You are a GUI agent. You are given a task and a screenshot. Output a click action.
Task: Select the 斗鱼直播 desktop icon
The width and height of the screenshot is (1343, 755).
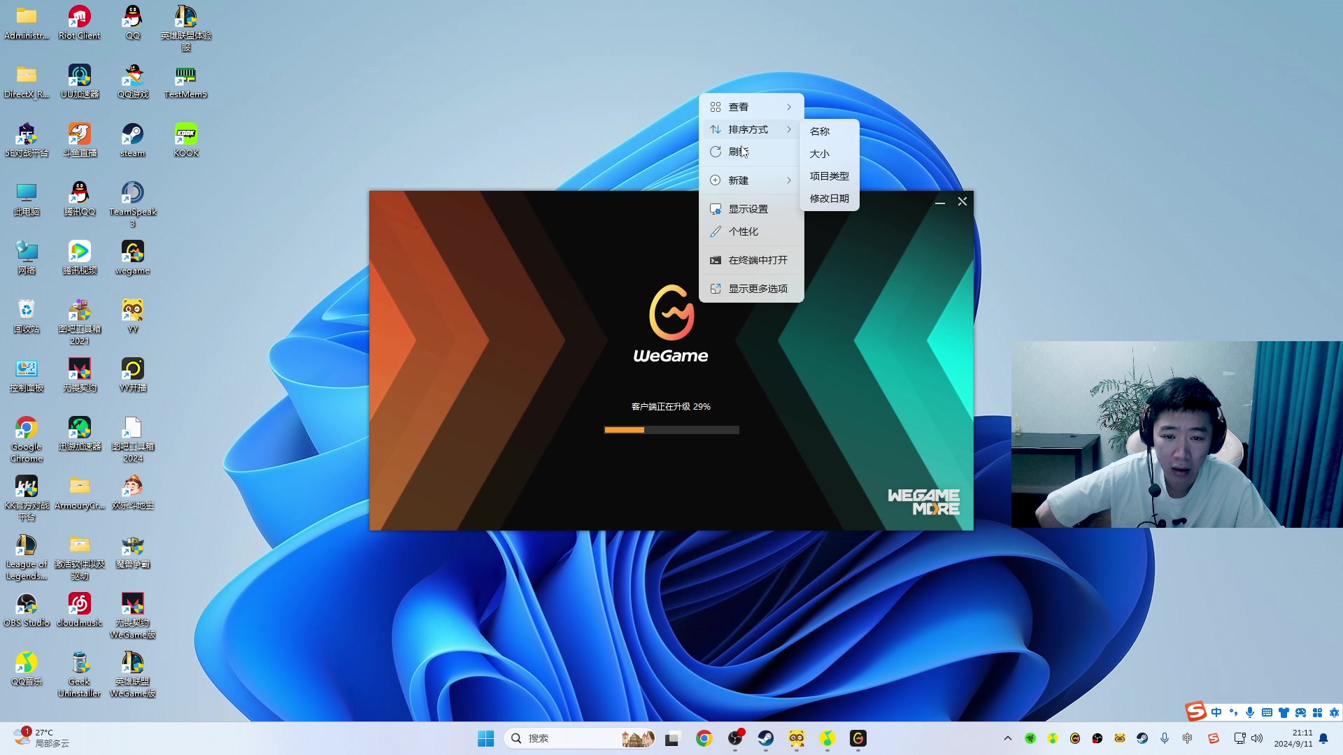pos(79,140)
